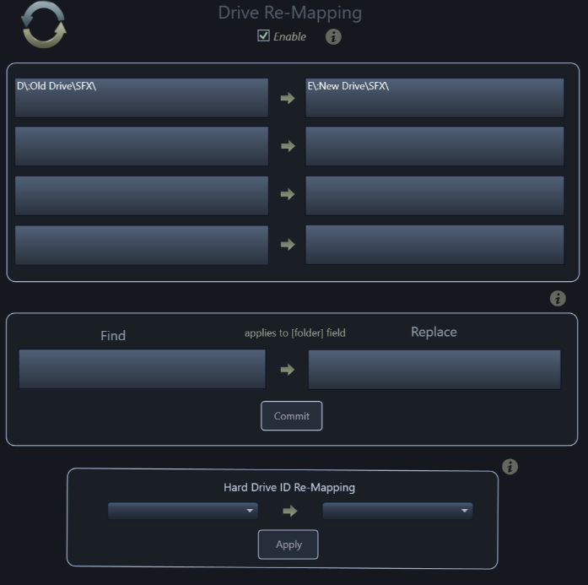Toggle the Enable checkbox
This screenshot has width=588, height=585.
coord(263,36)
